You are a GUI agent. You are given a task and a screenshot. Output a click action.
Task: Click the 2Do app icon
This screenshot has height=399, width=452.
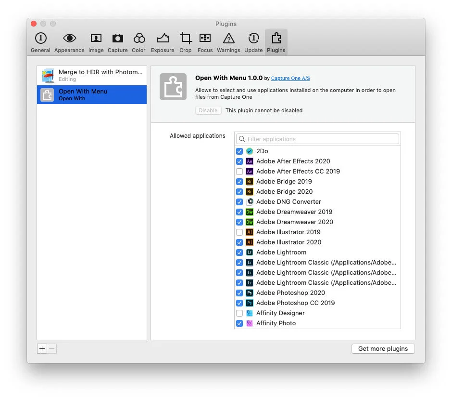tap(250, 151)
